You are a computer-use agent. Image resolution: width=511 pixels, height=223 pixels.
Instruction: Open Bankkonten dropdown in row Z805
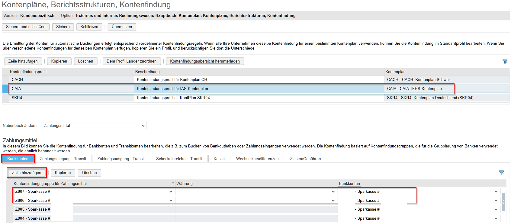[496, 210]
